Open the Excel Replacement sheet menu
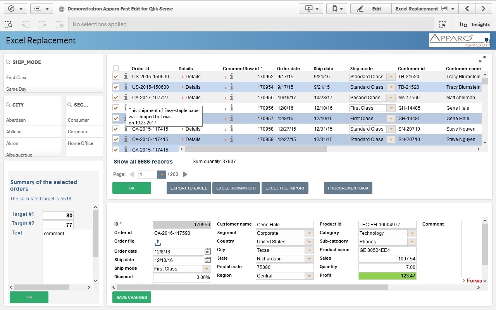The image size is (496, 310). click(425, 9)
